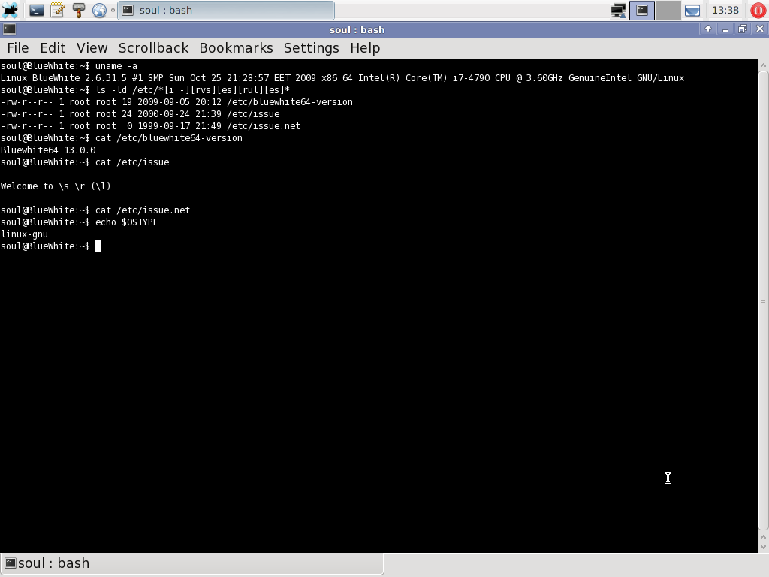The image size is (769, 577).
Task: Open window menu icon in title bar
Action: click(x=9, y=29)
